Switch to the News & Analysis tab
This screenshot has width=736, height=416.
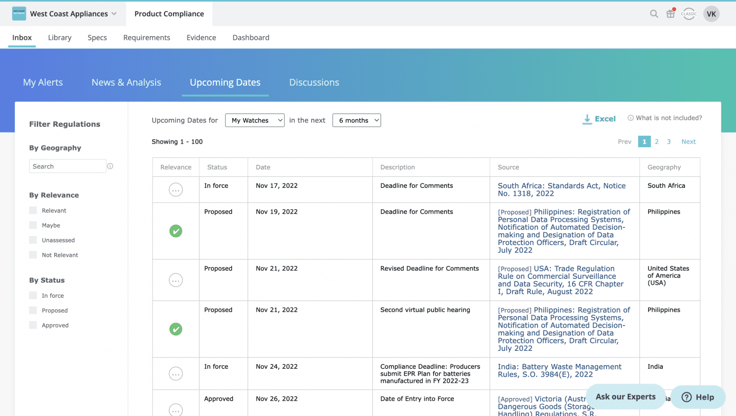click(126, 83)
